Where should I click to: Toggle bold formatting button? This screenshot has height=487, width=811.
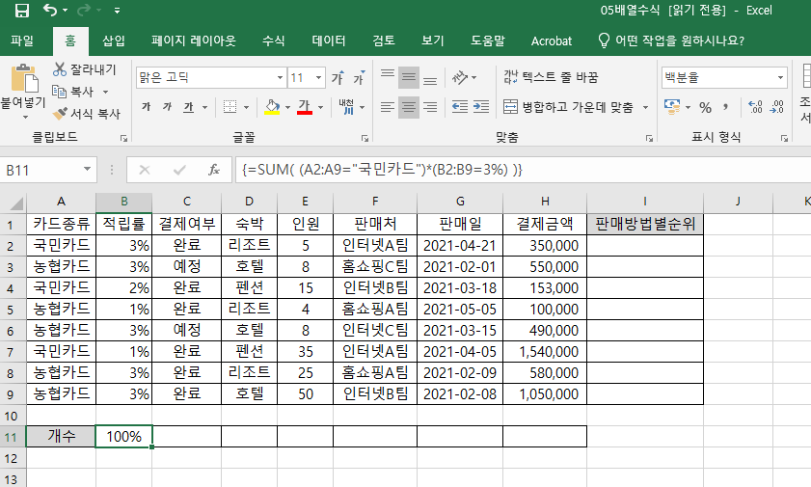pyautogui.click(x=146, y=107)
